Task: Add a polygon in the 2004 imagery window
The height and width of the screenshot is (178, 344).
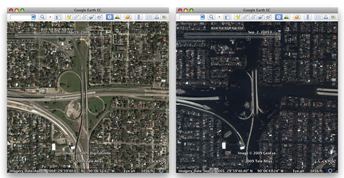Action: pyautogui.click(x=77, y=17)
